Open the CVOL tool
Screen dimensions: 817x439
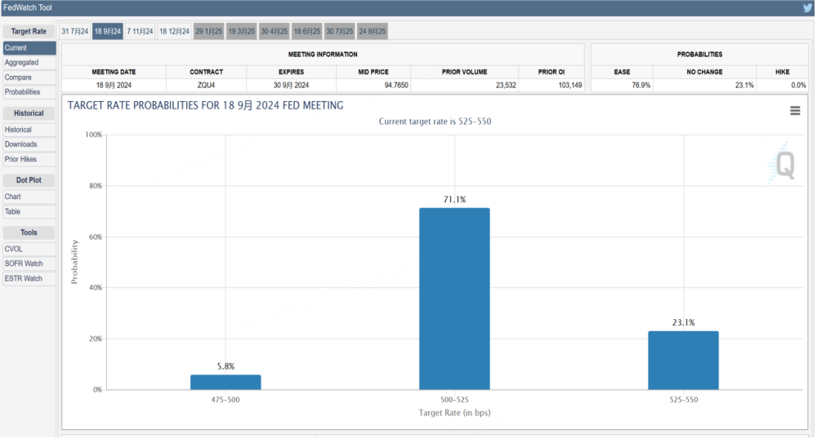(x=29, y=249)
